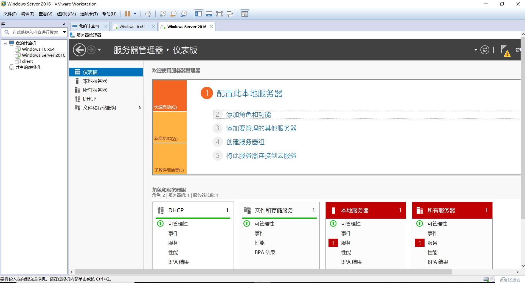
Task: Open the red 本地服务器 tile header
Action: click(366, 210)
